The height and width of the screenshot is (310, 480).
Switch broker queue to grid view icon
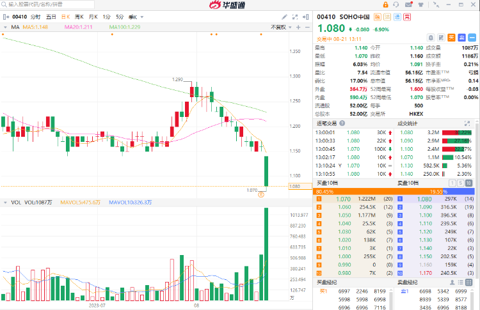pos(468,282)
